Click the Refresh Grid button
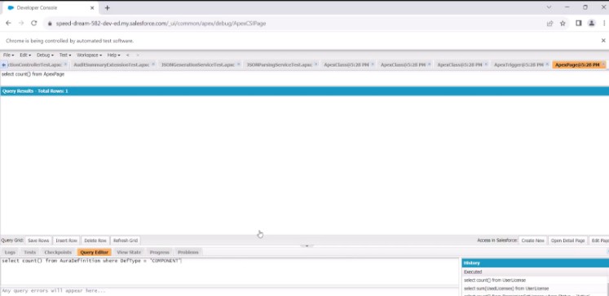This screenshot has width=609, height=296. tap(126, 241)
